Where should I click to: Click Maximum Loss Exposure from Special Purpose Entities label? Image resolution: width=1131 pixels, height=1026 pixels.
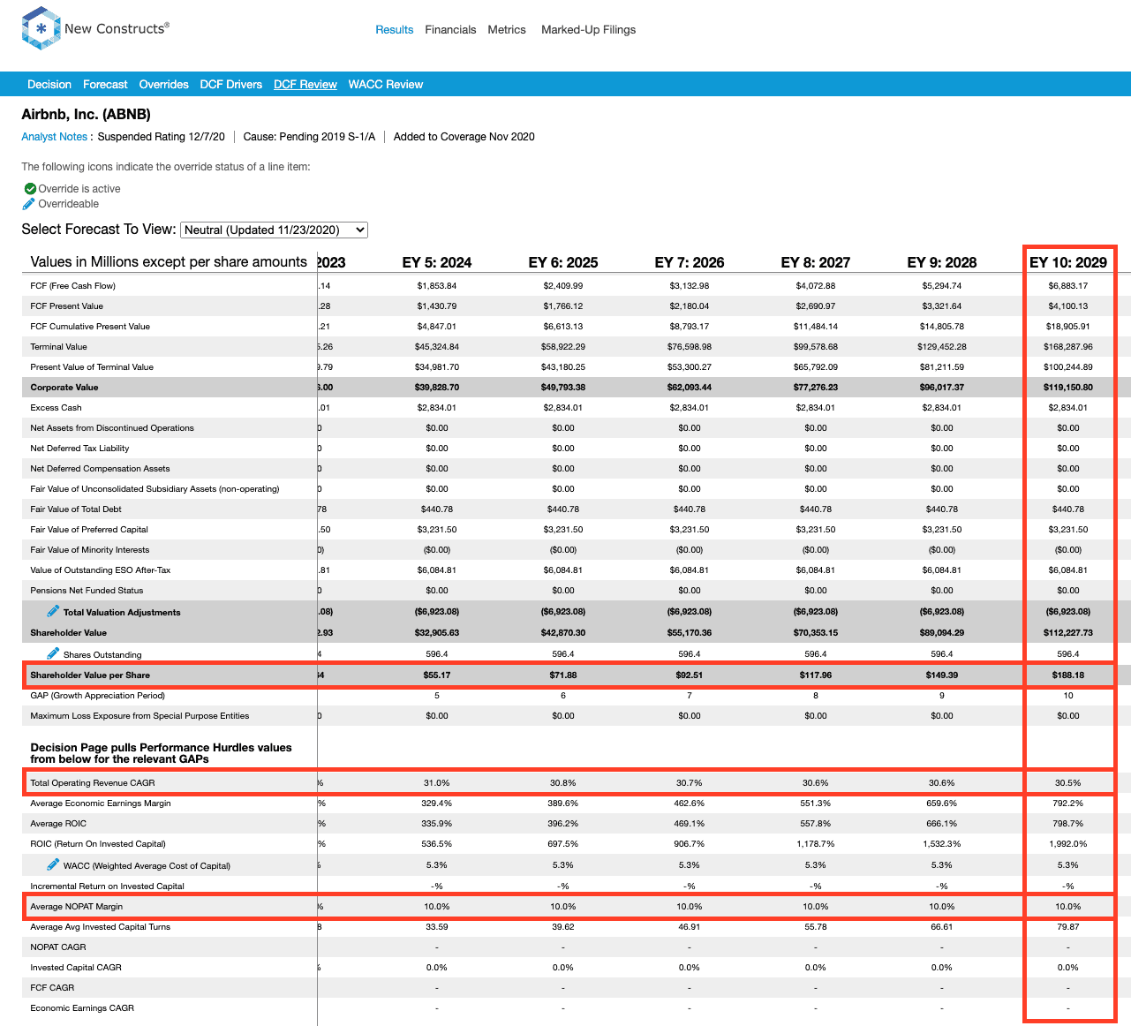139,716
